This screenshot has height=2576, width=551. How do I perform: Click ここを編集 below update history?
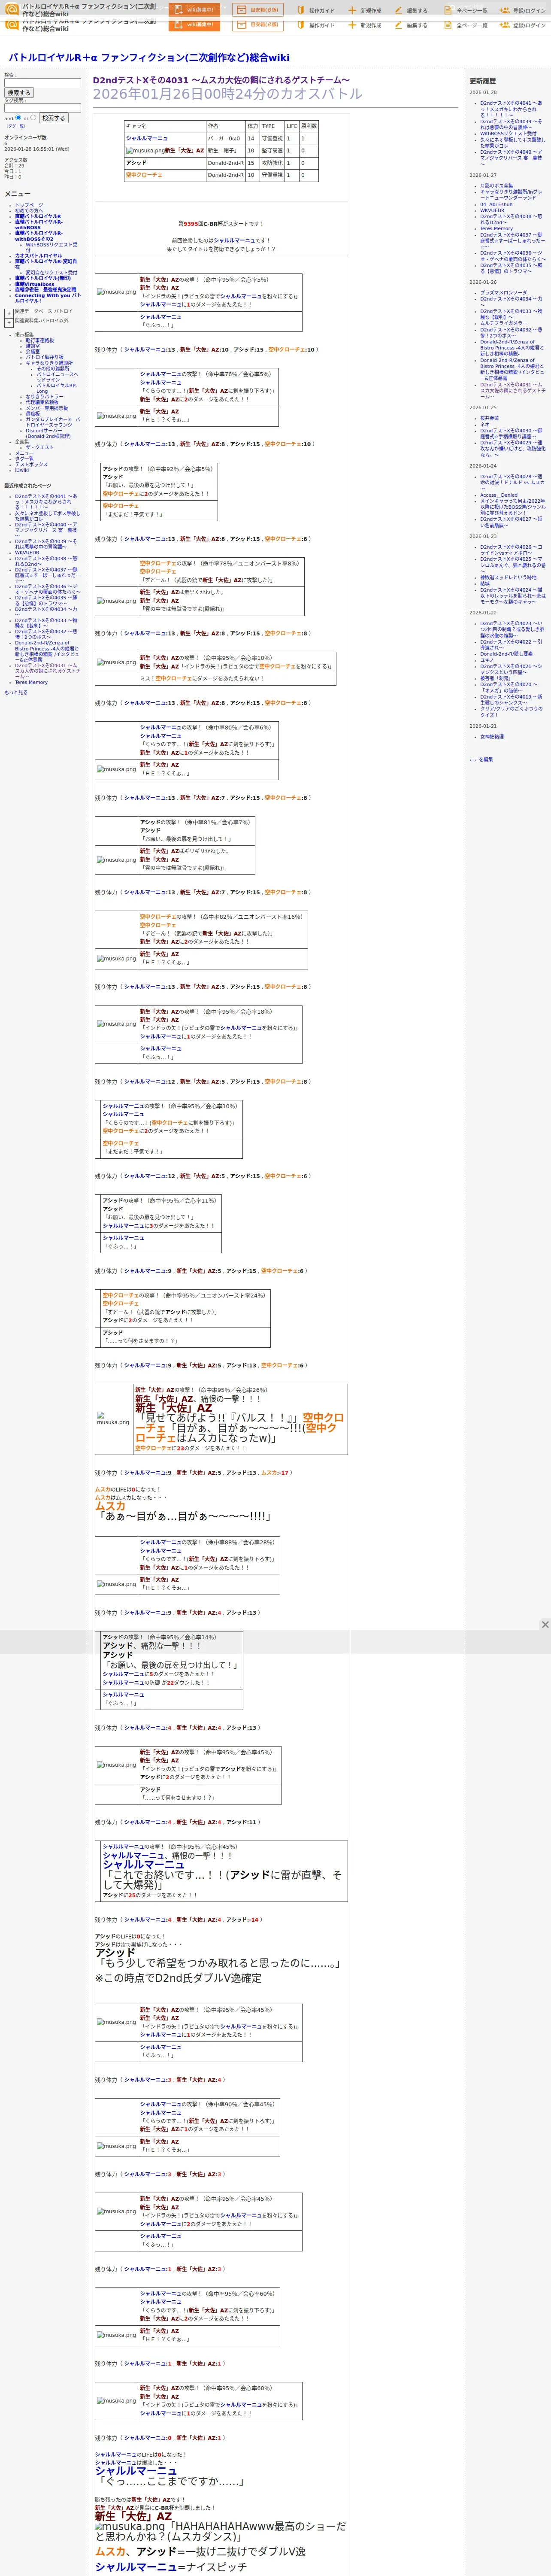(481, 759)
